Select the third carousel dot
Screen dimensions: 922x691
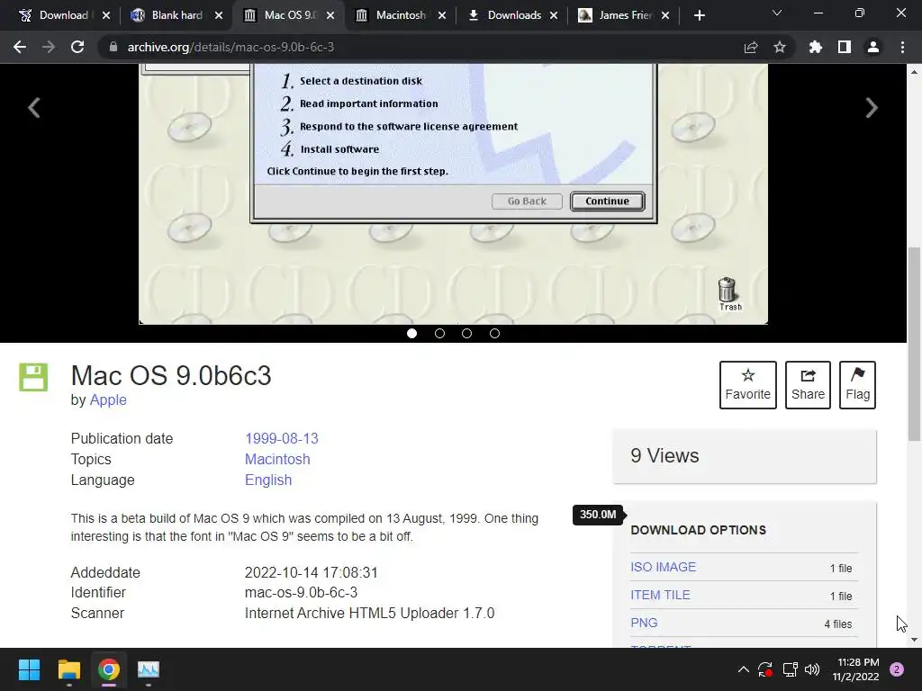[x=467, y=333]
